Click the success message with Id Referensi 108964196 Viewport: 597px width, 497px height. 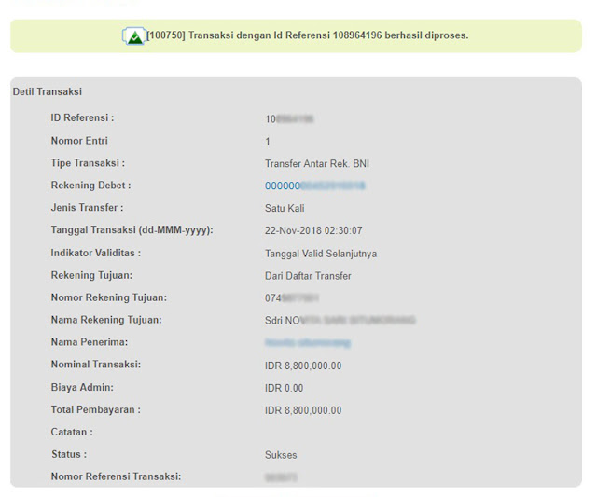[x=308, y=35]
